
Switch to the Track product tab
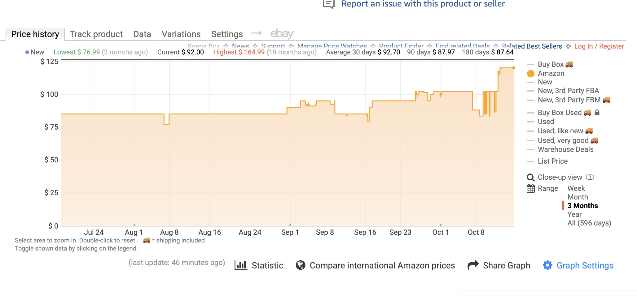point(96,34)
